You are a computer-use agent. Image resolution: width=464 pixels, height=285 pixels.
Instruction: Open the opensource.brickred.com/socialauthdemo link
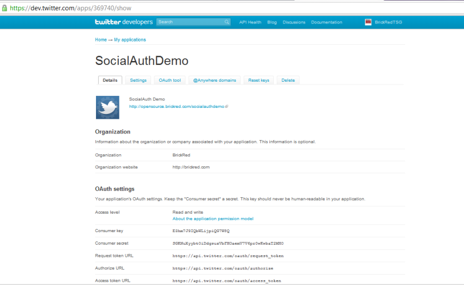pos(177,106)
